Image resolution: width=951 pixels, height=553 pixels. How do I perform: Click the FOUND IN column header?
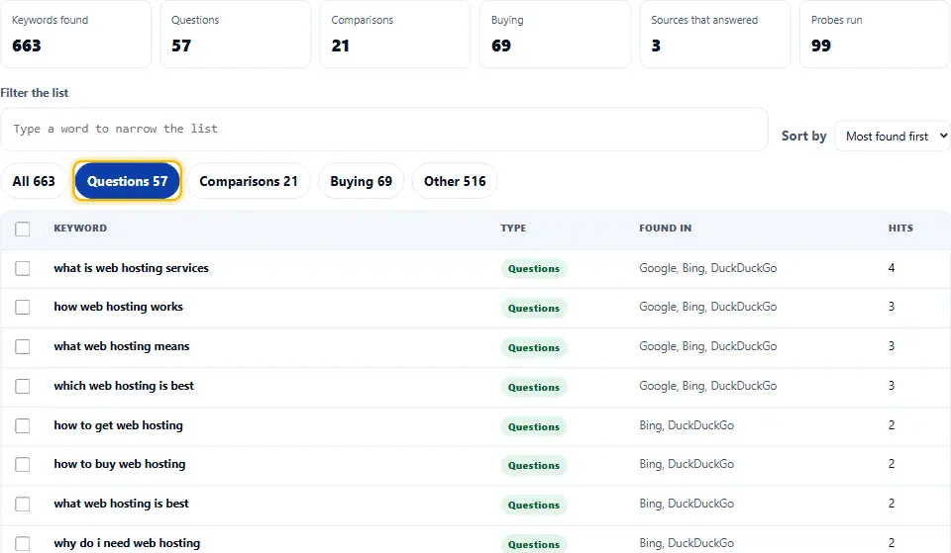pos(666,229)
